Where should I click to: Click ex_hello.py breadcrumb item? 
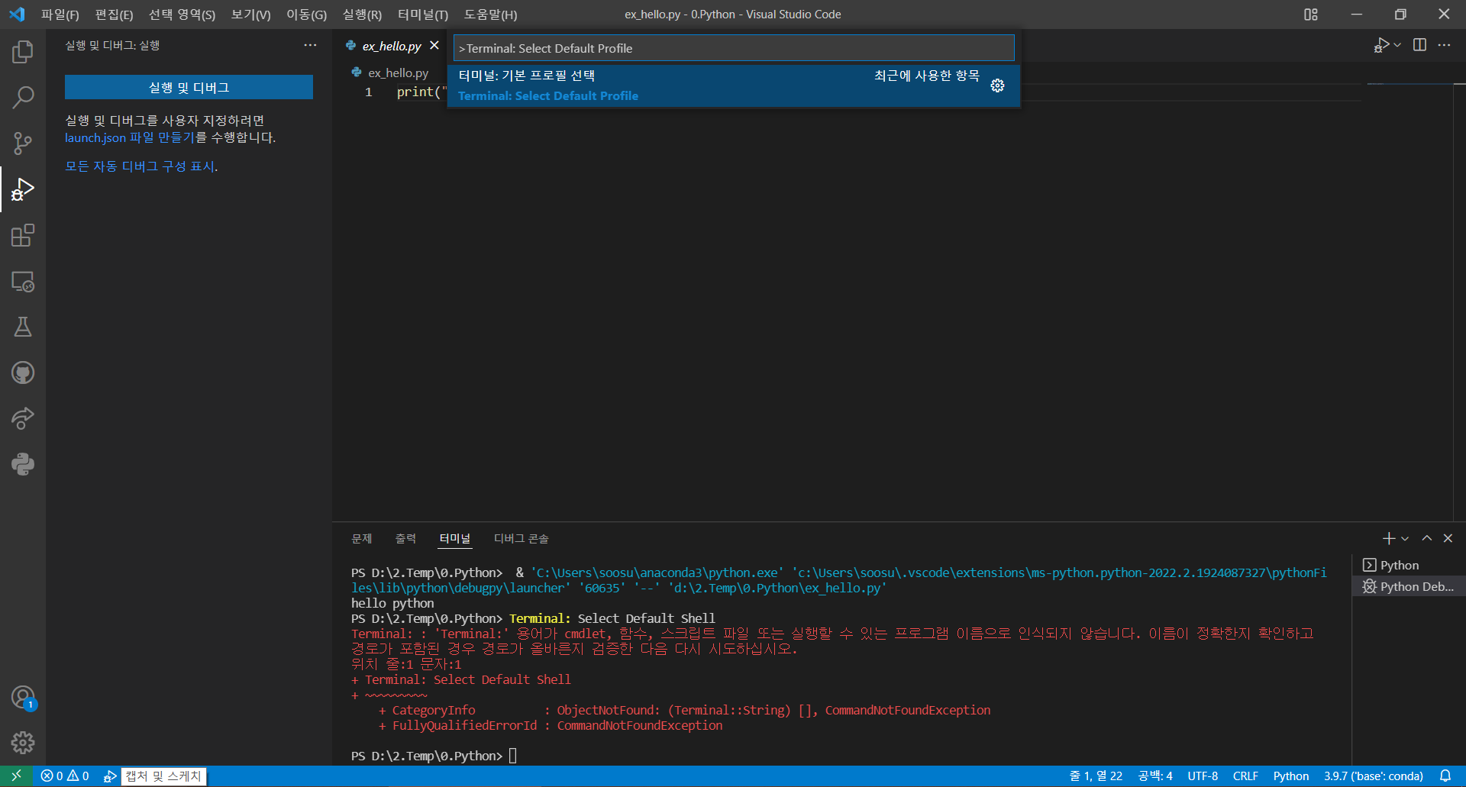pos(398,73)
